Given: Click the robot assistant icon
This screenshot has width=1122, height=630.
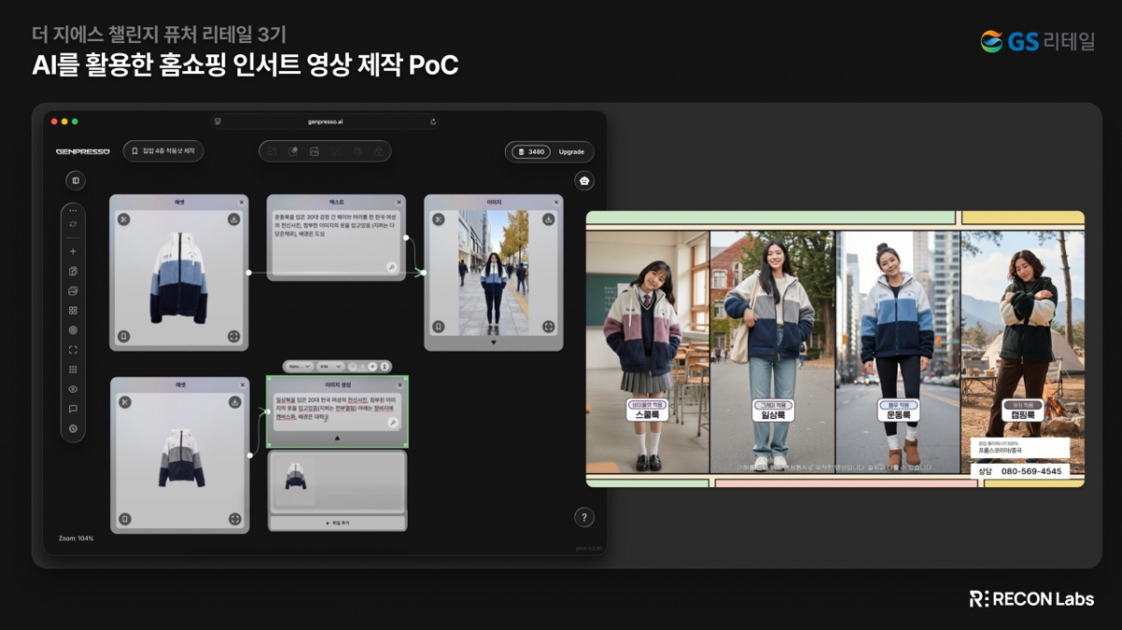Looking at the screenshot, I should tap(584, 180).
